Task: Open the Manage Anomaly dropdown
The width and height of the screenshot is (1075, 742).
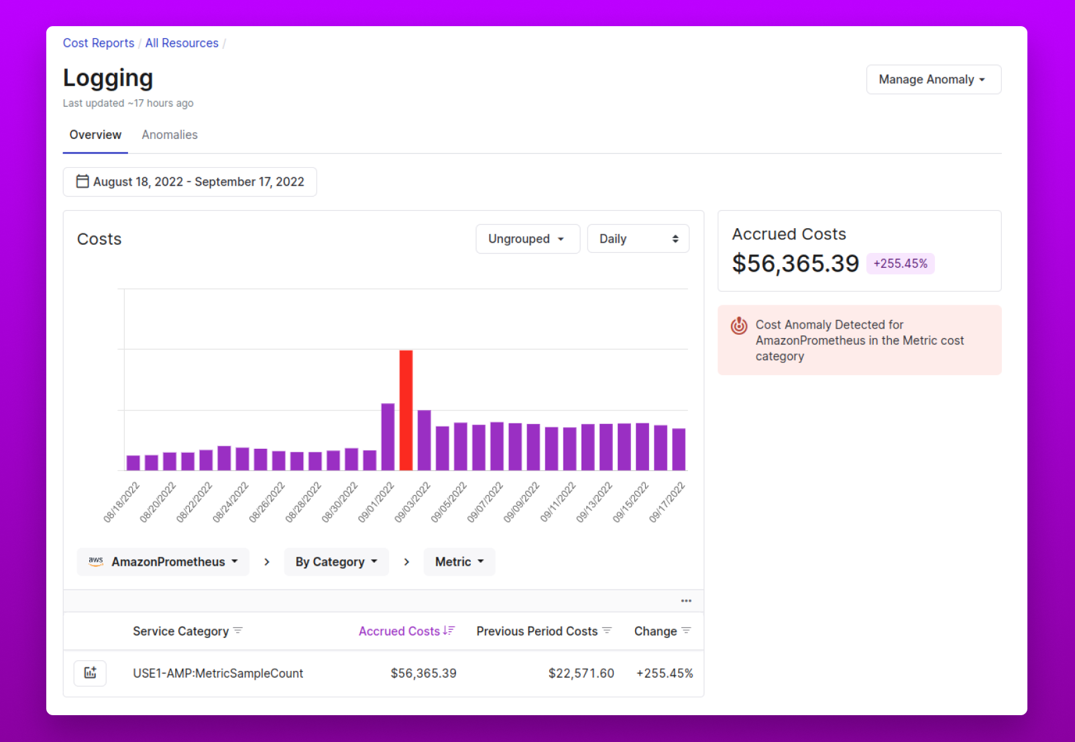Action: tap(933, 79)
